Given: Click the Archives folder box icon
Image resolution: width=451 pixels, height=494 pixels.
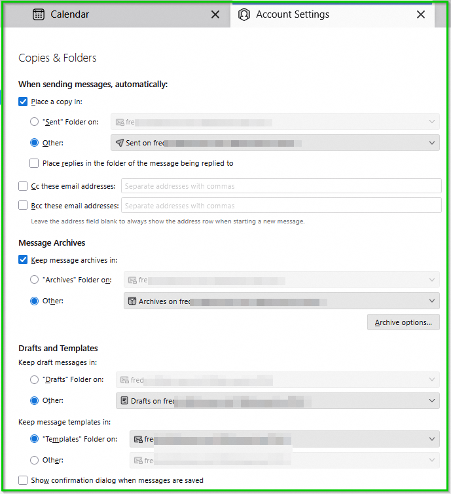Looking at the screenshot, I should [x=132, y=301].
